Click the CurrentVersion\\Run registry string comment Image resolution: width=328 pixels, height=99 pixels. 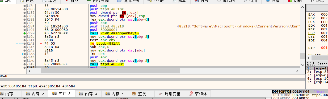pyautogui.click(x=238, y=26)
